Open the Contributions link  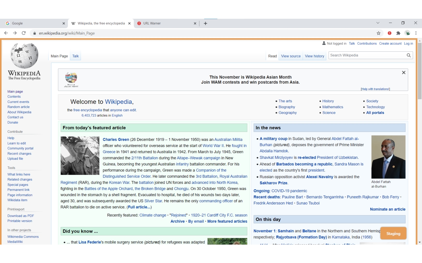click(x=367, y=43)
